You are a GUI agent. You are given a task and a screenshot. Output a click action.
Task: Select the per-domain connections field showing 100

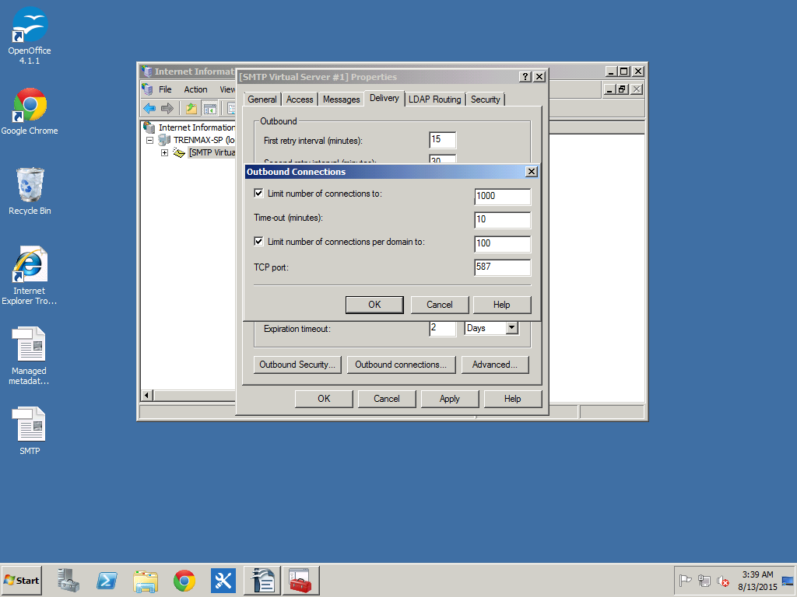[502, 243]
